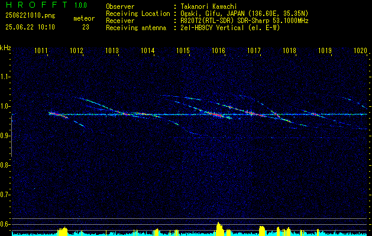The width and height of the screenshot is (372, 236).
Task: Click the 1011 time axis marker
Action: coord(41,51)
